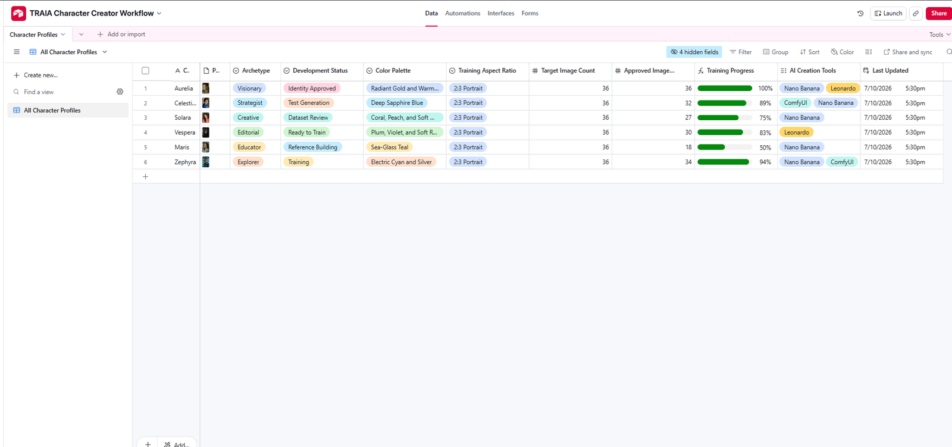
Task: Click the plus icon to add a row
Action: pyautogui.click(x=145, y=176)
